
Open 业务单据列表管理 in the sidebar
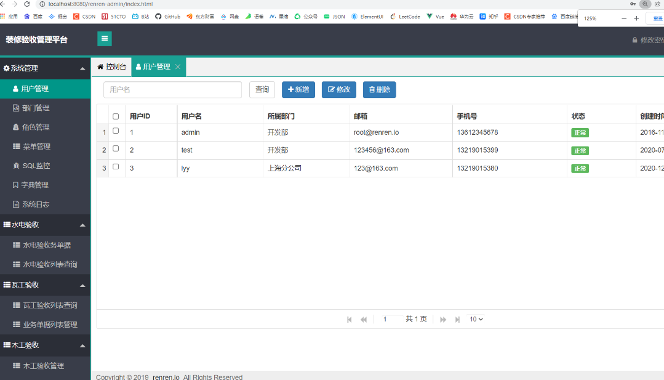pos(46,325)
